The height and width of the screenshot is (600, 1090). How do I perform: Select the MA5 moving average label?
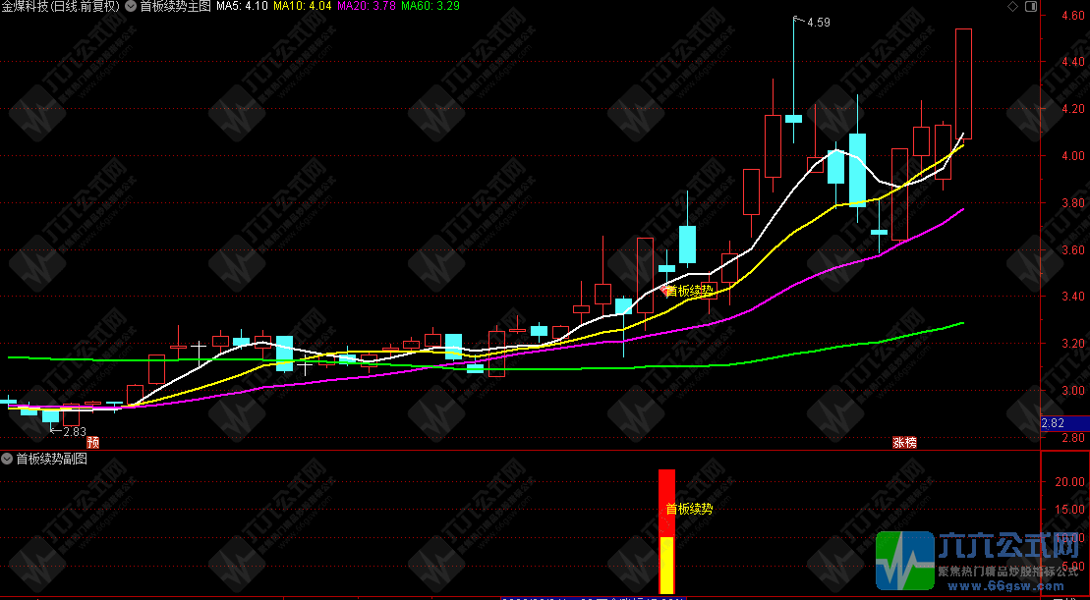pos(240,6)
